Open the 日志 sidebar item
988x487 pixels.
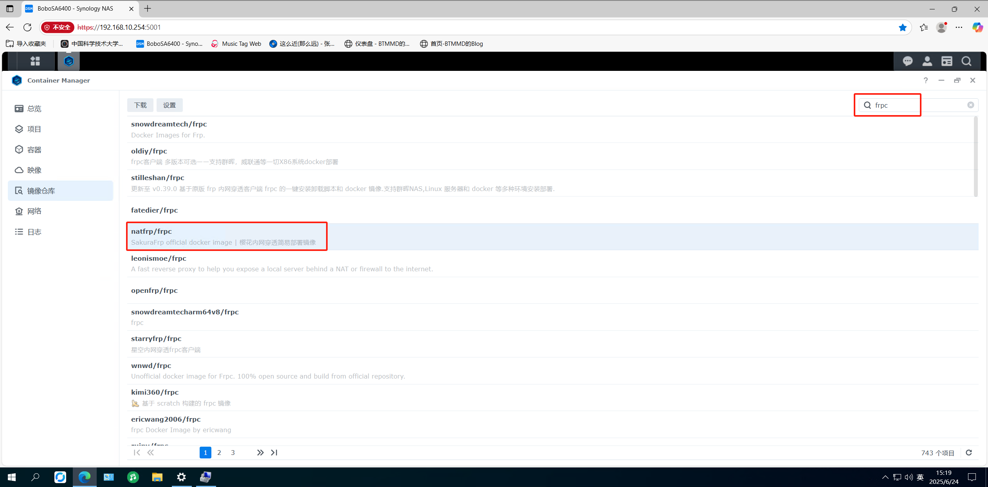(34, 232)
